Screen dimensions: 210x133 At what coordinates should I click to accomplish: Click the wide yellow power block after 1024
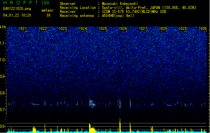(x=92, y=129)
